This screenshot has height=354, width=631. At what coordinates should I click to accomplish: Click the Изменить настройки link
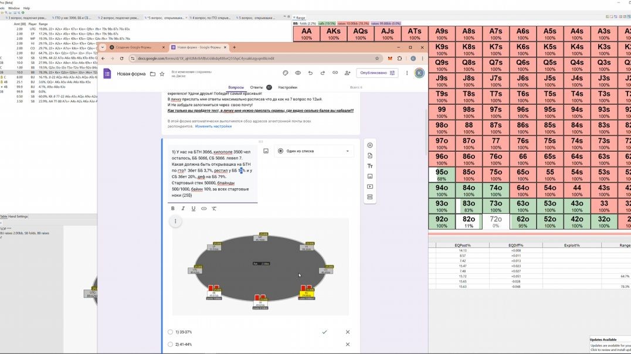click(213, 127)
